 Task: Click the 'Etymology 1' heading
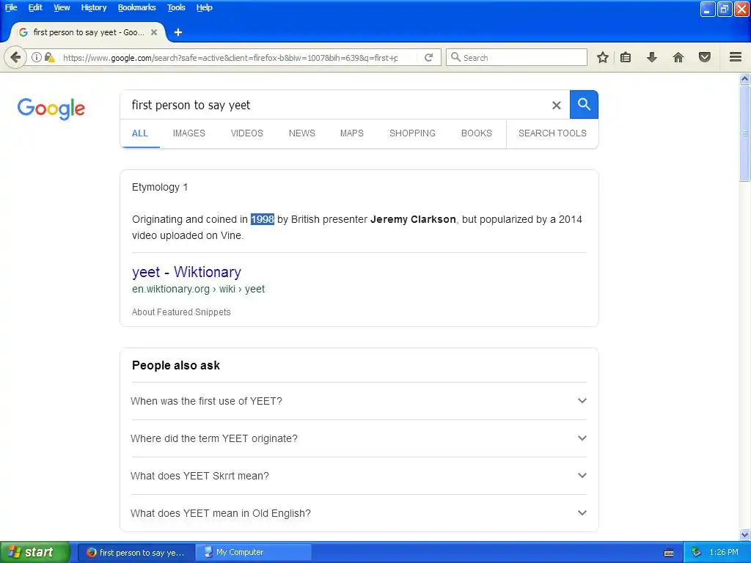[159, 187]
